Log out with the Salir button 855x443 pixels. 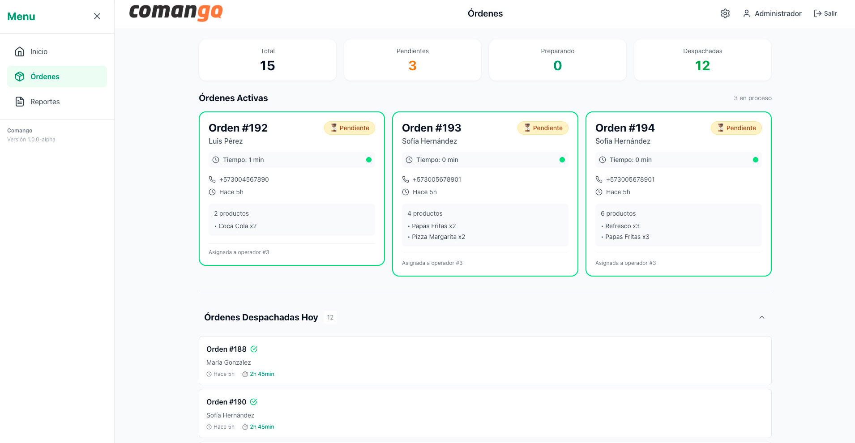pyautogui.click(x=825, y=13)
